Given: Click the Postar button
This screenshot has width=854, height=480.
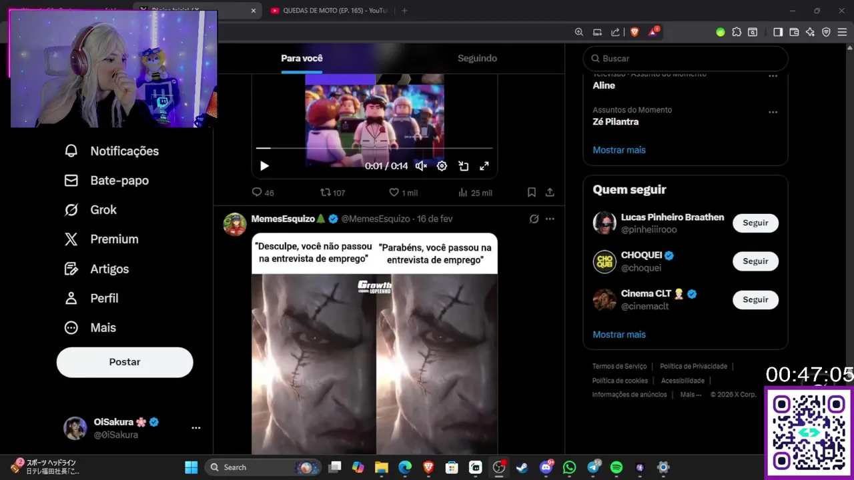Looking at the screenshot, I should (125, 362).
